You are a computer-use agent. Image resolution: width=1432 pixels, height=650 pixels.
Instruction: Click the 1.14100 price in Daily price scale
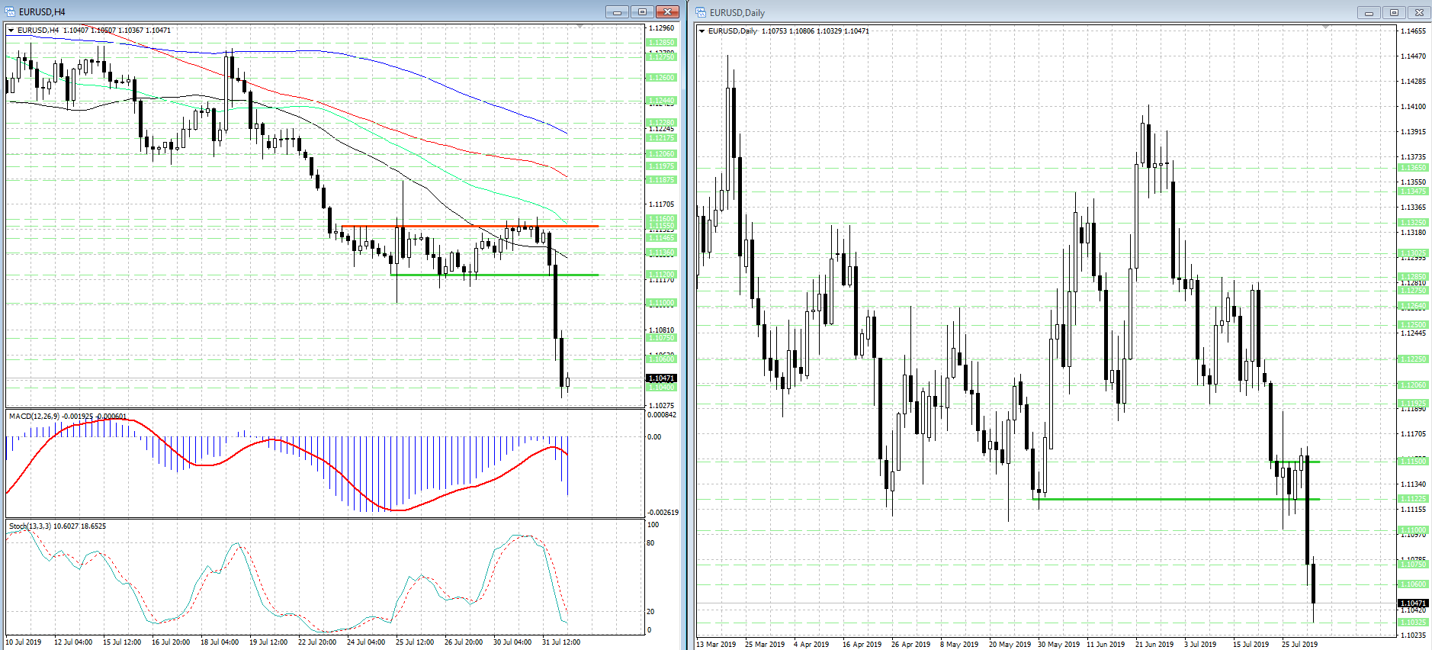click(x=1414, y=107)
